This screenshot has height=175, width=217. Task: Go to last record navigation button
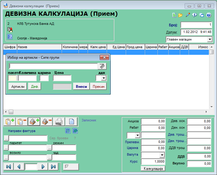[53, 167]
